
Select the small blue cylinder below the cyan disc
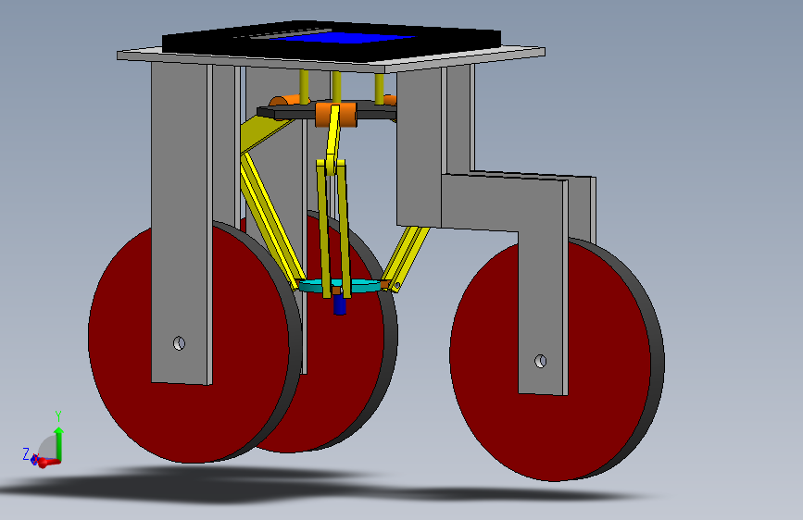click(340, 305)
